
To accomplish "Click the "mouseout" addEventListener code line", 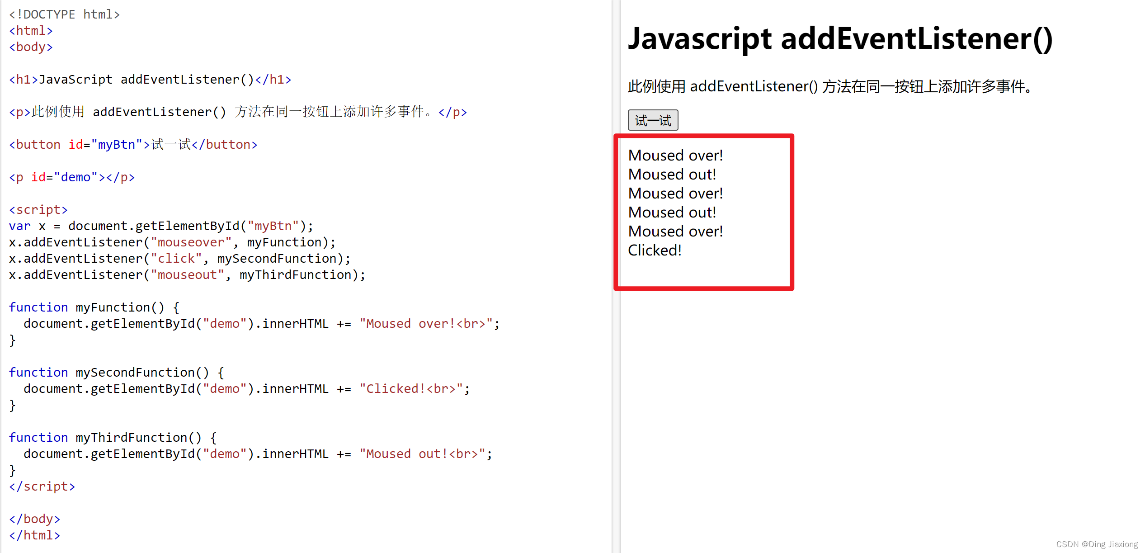I will 187,275.
